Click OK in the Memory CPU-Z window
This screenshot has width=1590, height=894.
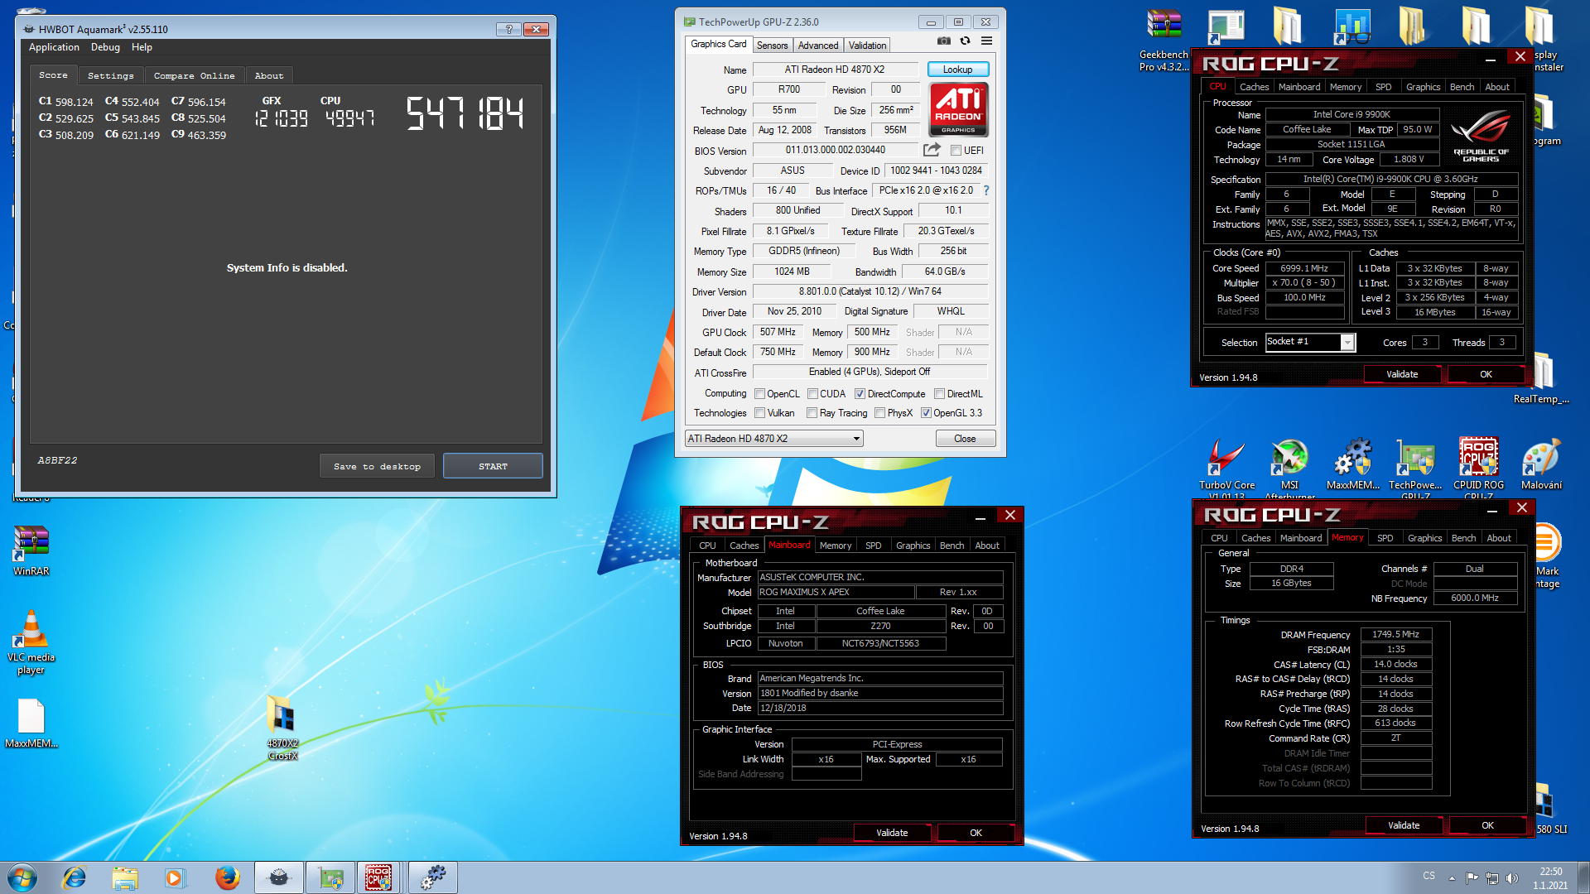click(1487, 825)
